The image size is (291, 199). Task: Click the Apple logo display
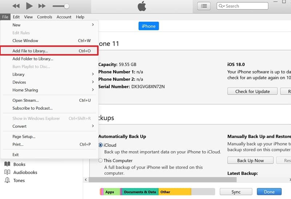[142, 6]
